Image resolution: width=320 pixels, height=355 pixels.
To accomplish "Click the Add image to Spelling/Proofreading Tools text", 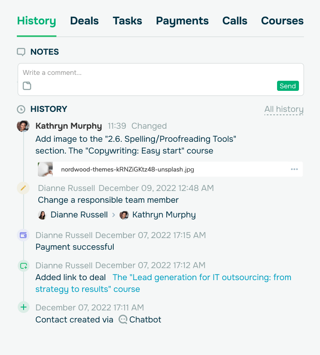I will coord(136,145).
